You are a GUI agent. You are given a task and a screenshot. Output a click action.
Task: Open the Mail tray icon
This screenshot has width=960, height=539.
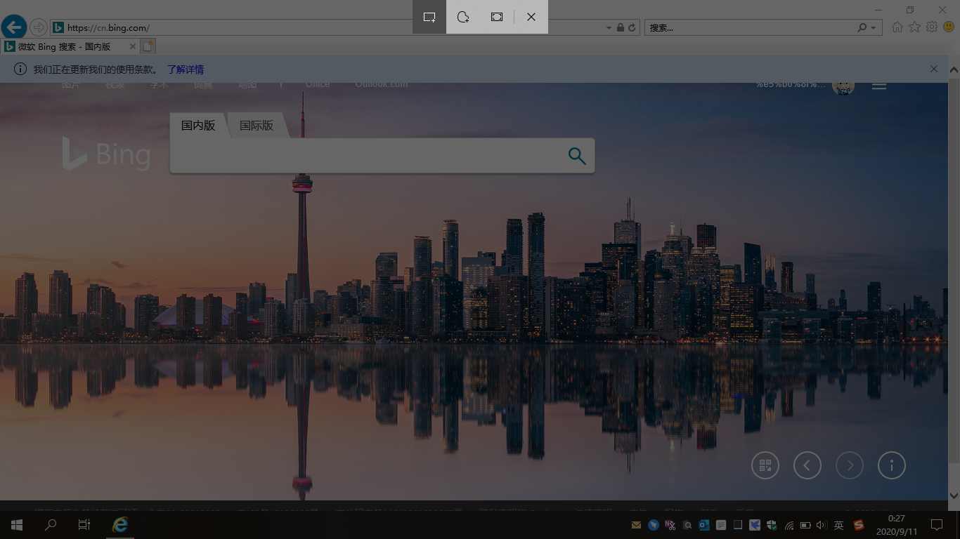point(636,525)
